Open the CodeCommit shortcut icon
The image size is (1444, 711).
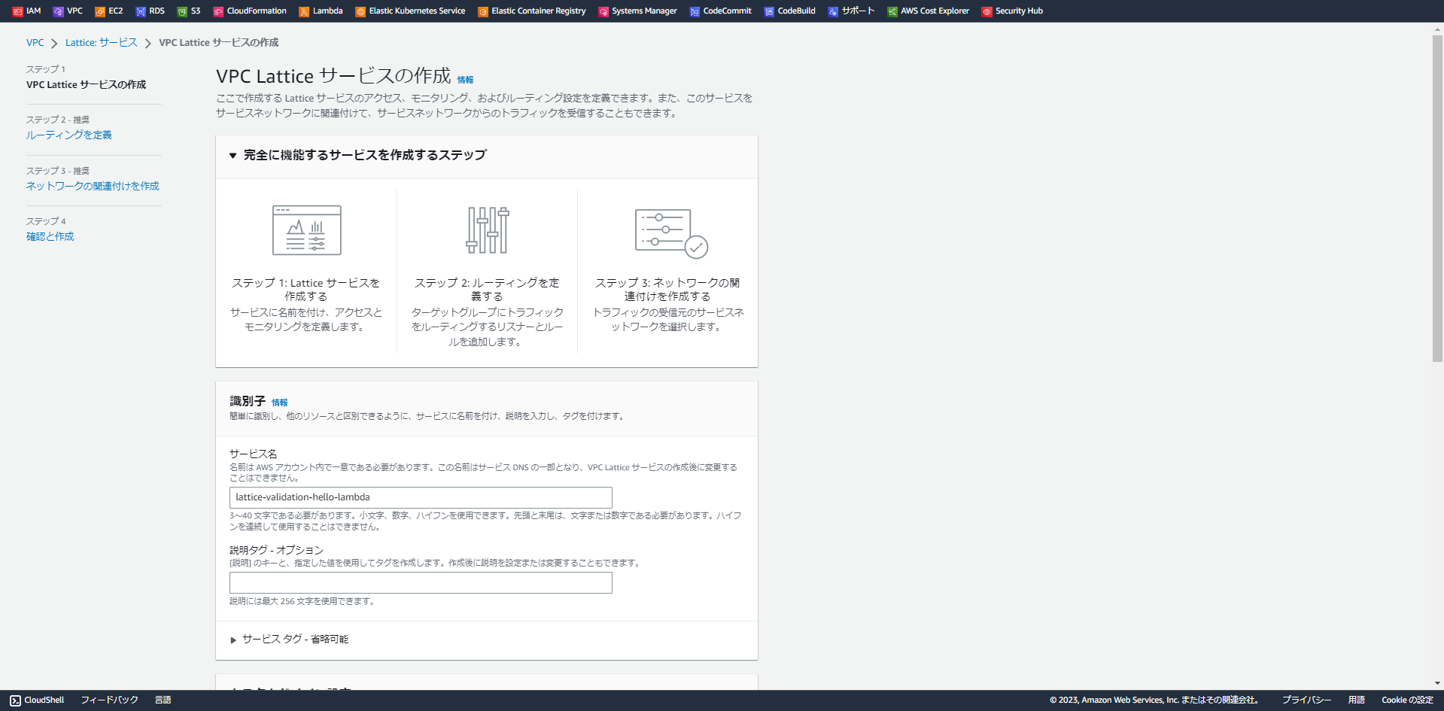click(x=695, y=11)
